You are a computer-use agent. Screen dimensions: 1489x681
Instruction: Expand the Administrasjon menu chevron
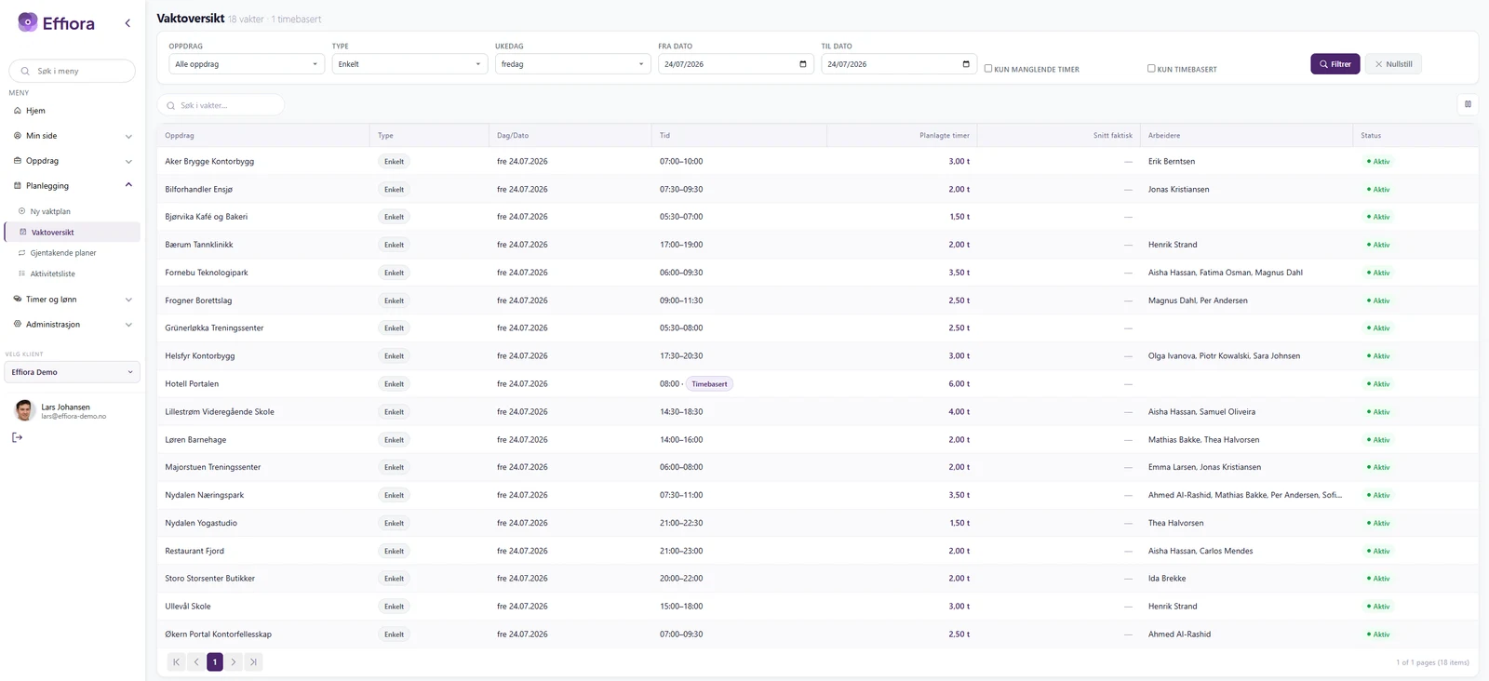(x=128, y=325)
